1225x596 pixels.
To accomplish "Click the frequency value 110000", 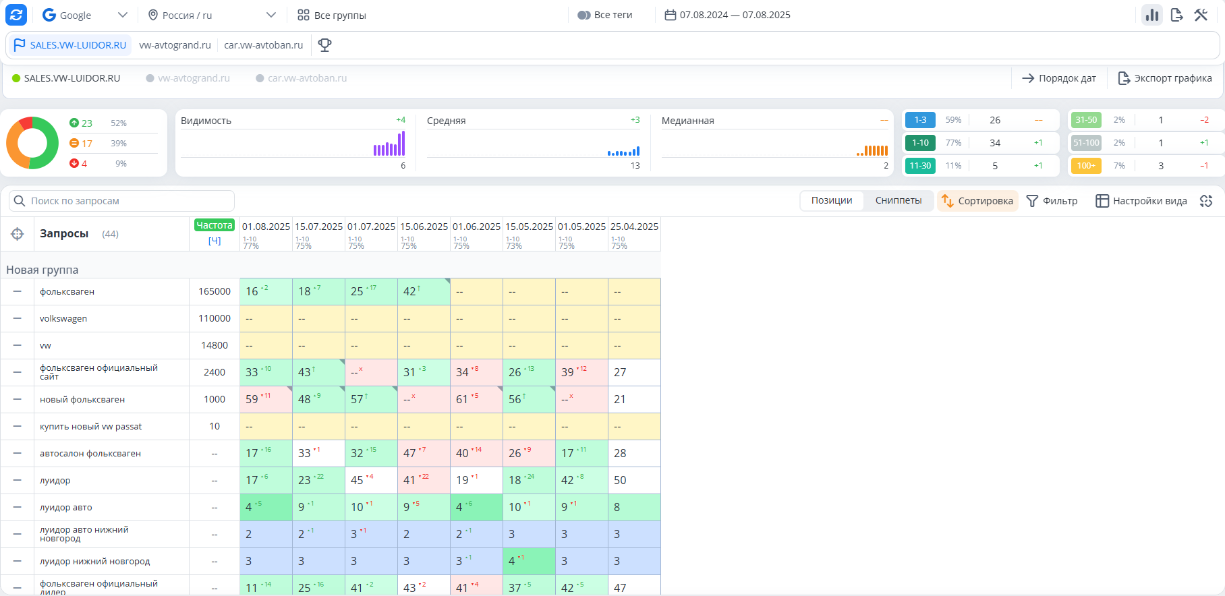I will click(215, 318).
